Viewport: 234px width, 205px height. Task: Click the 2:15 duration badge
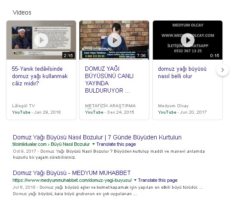click(x=68, y=56)
